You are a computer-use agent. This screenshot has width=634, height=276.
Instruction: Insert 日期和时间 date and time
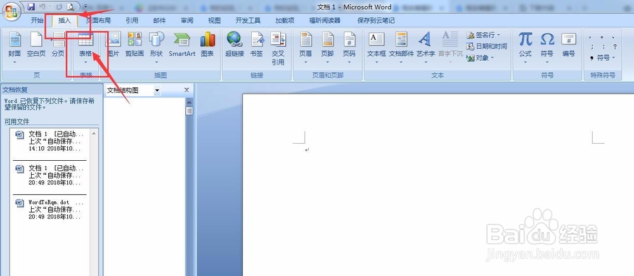(487, 46)
